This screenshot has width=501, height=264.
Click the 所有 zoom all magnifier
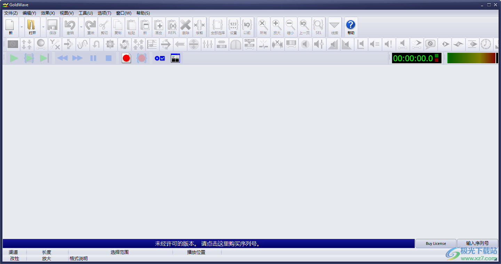pyautogui.click(x=263, y=27)
